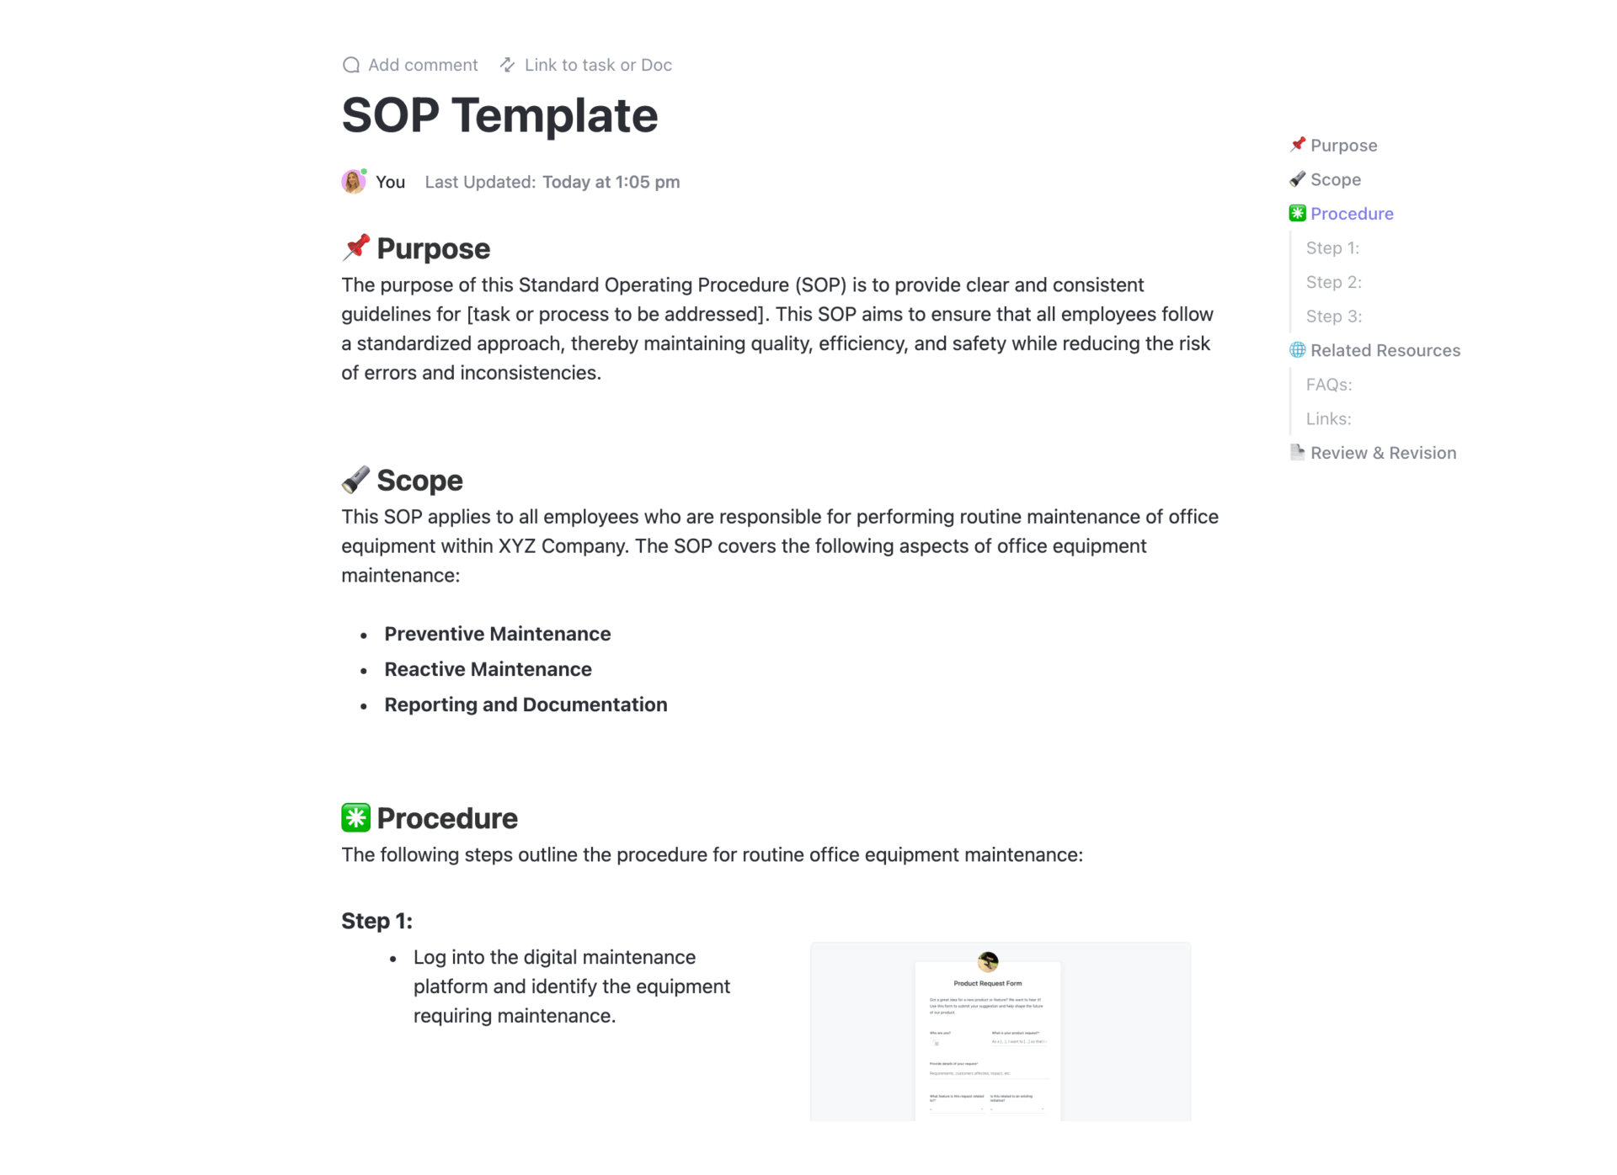
Task: Jump to Step 1 from the outline
Action: point(1332,247)
